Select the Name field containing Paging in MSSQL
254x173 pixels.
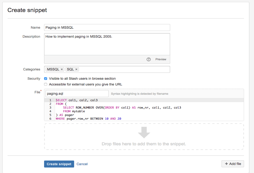coord(107,27)
